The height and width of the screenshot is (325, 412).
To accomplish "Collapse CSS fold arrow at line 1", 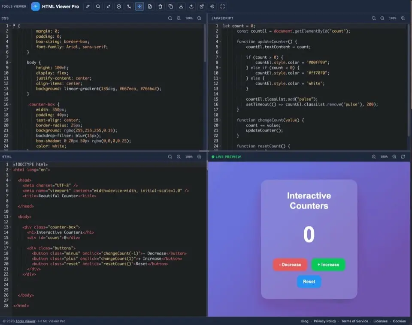I will (x=10, y=26).
